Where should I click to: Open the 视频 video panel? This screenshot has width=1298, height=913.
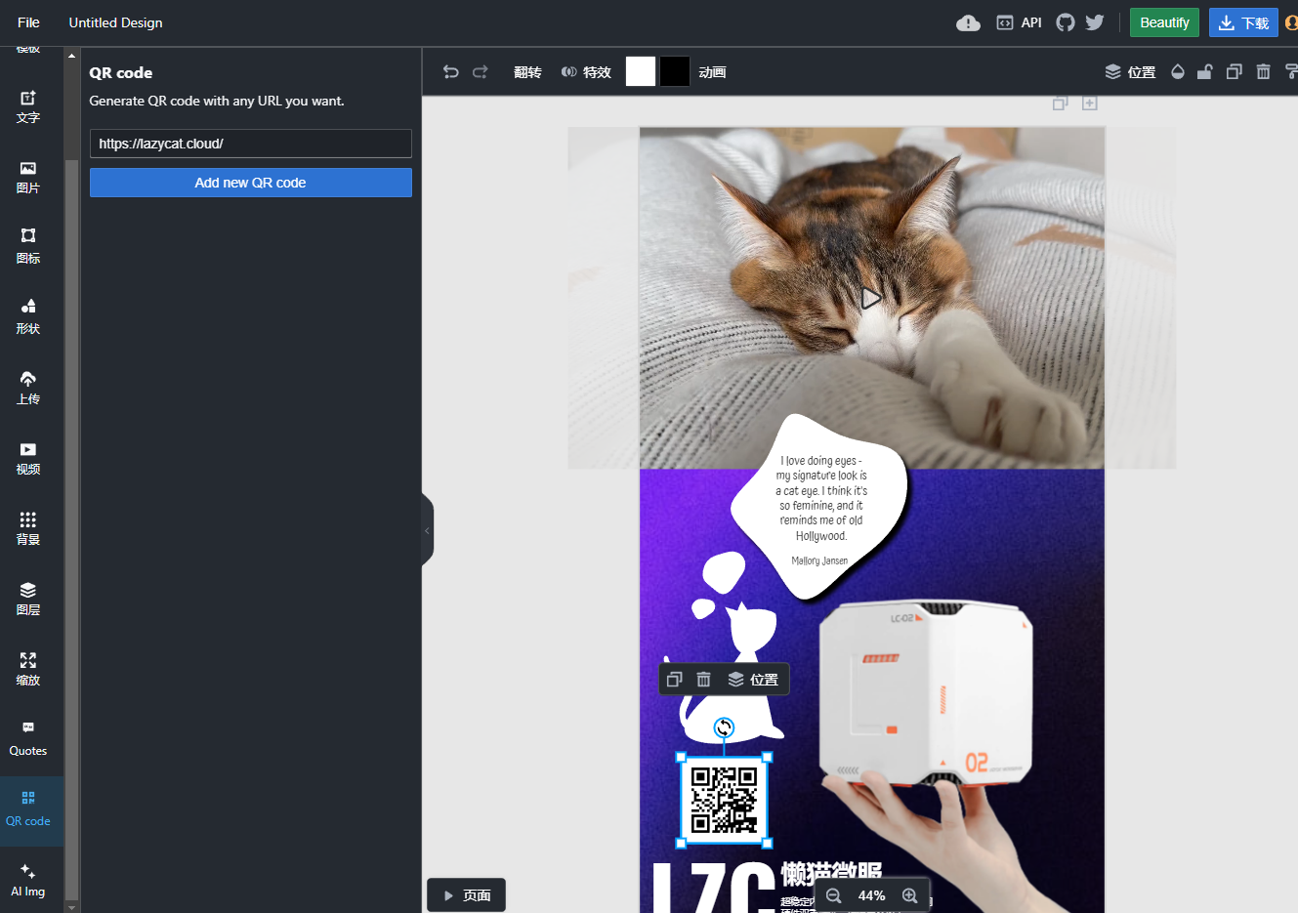click(x=28, y=458)
